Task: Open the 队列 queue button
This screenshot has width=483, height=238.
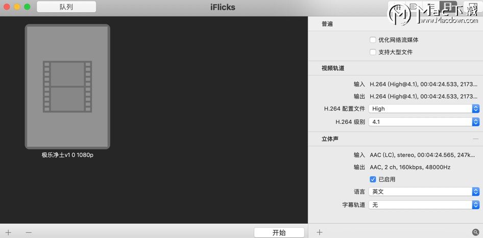Action: click(x=66, y=7)
